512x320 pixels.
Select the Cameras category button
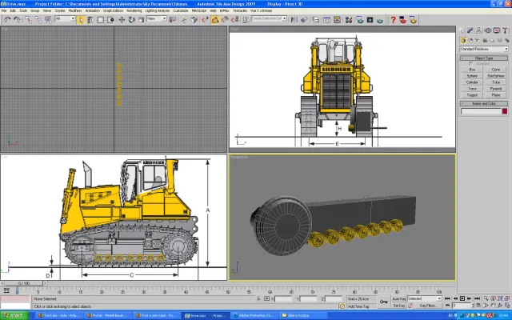coord(485,41)
